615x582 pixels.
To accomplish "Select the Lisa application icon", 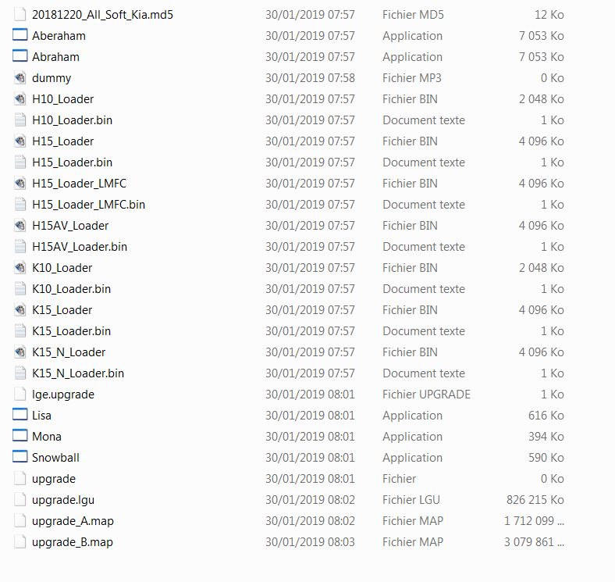I will [20, 415].
